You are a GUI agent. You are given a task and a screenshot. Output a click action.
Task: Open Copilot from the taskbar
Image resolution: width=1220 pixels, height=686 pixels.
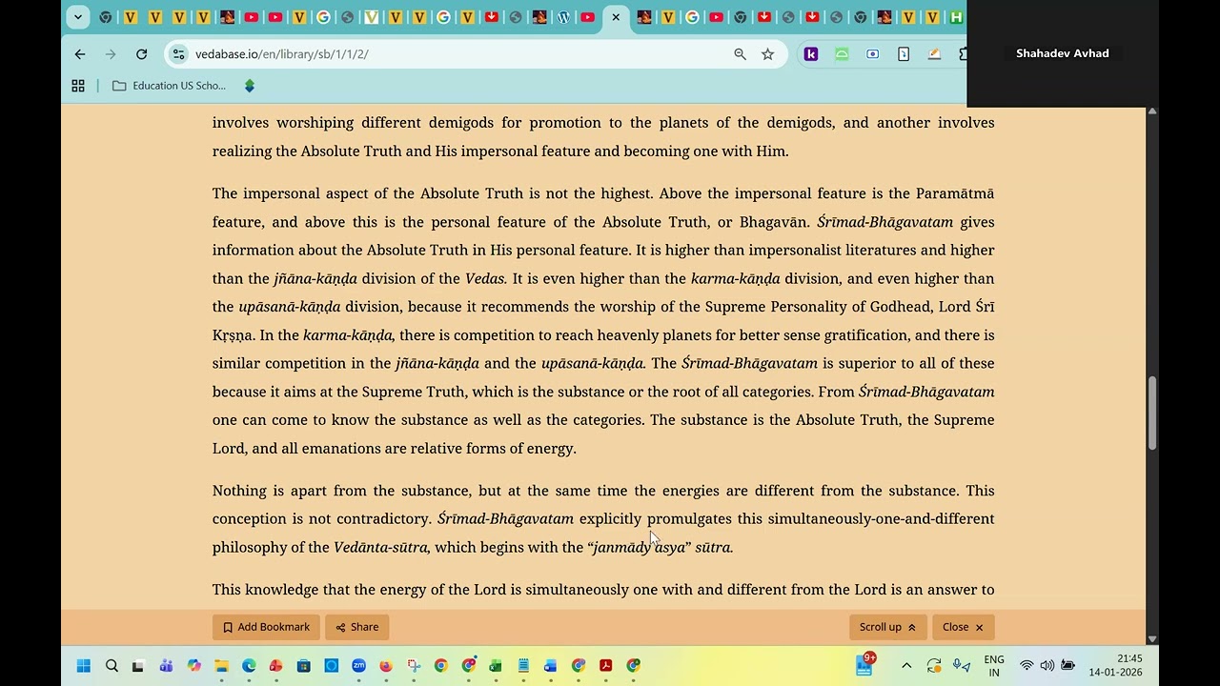(194, 666)
